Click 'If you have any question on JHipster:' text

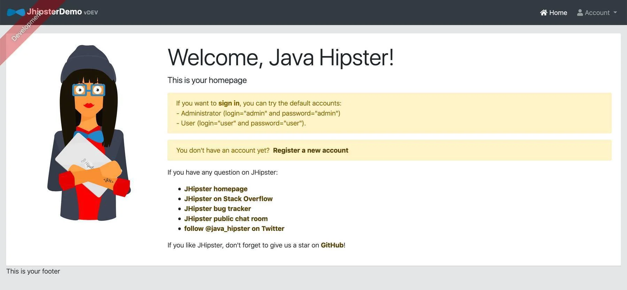(x=223, y=172)
